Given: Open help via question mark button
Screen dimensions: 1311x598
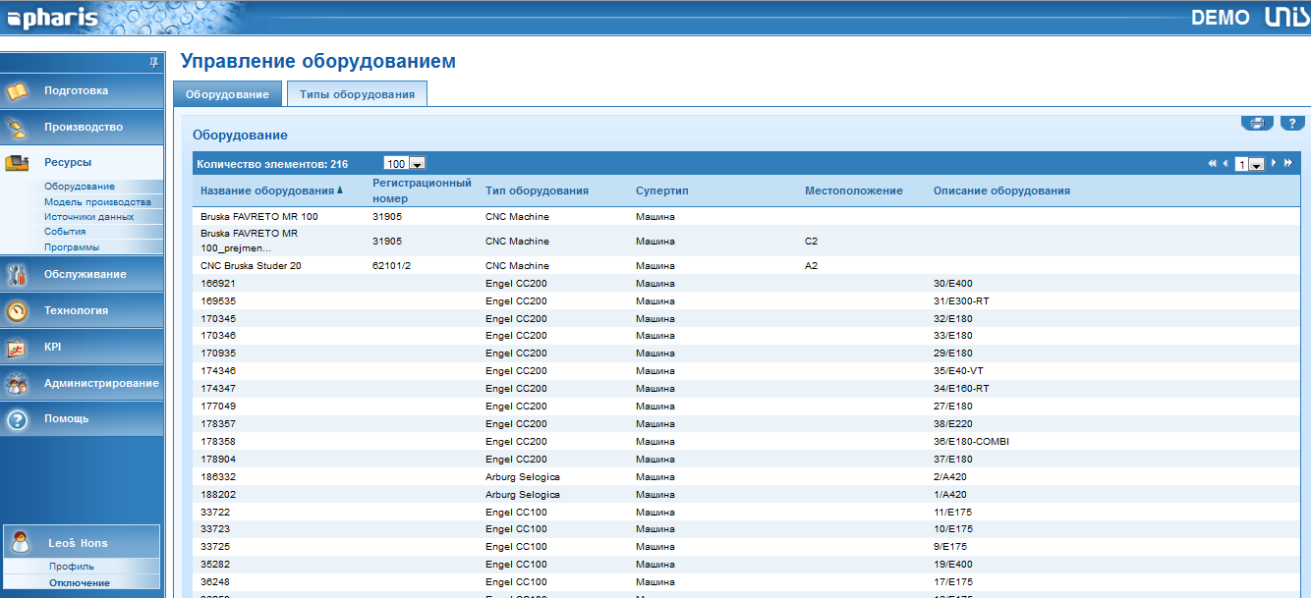Looking at the screenshot, I should [x=1292, y=123].
